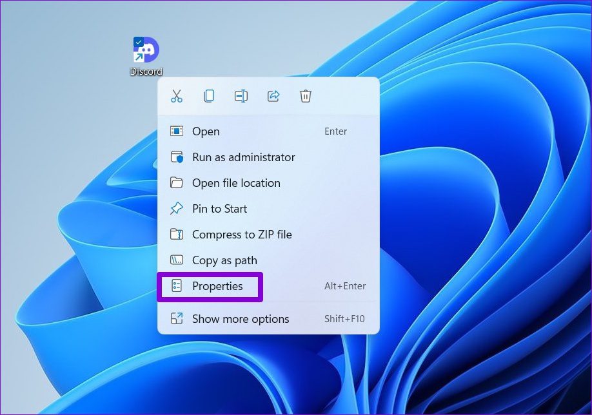Click the Share icon in context menu
This screenshot has width=592, height=415.
coord(273,96)
